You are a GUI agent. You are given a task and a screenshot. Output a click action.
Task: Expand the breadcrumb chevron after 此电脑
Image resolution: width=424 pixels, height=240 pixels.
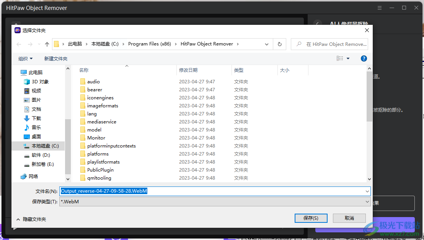tap(87, 44)
